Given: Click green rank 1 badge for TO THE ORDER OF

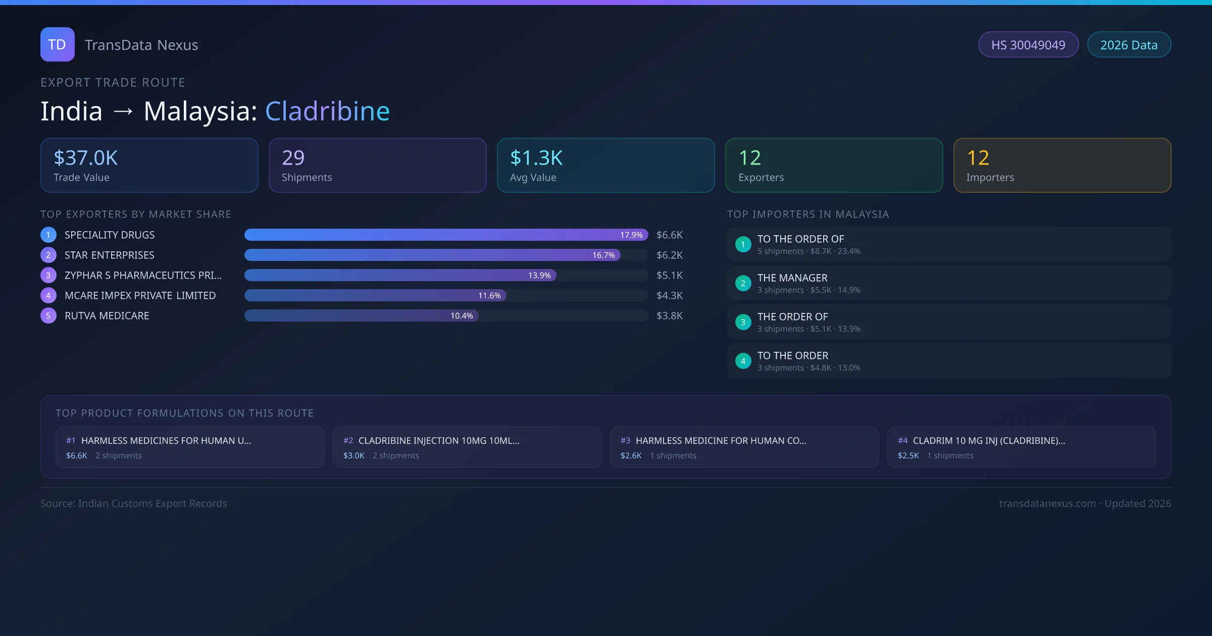Looking at the screenshot, I should [743, 244].
